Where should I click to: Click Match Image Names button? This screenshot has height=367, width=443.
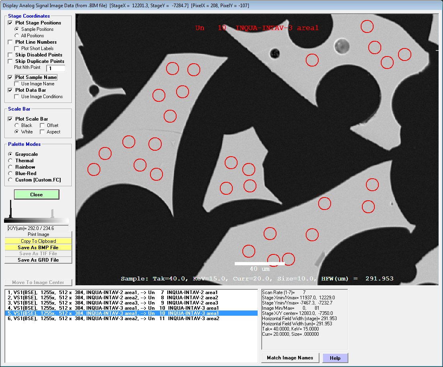pyautogui.click(x=290, y=358)
